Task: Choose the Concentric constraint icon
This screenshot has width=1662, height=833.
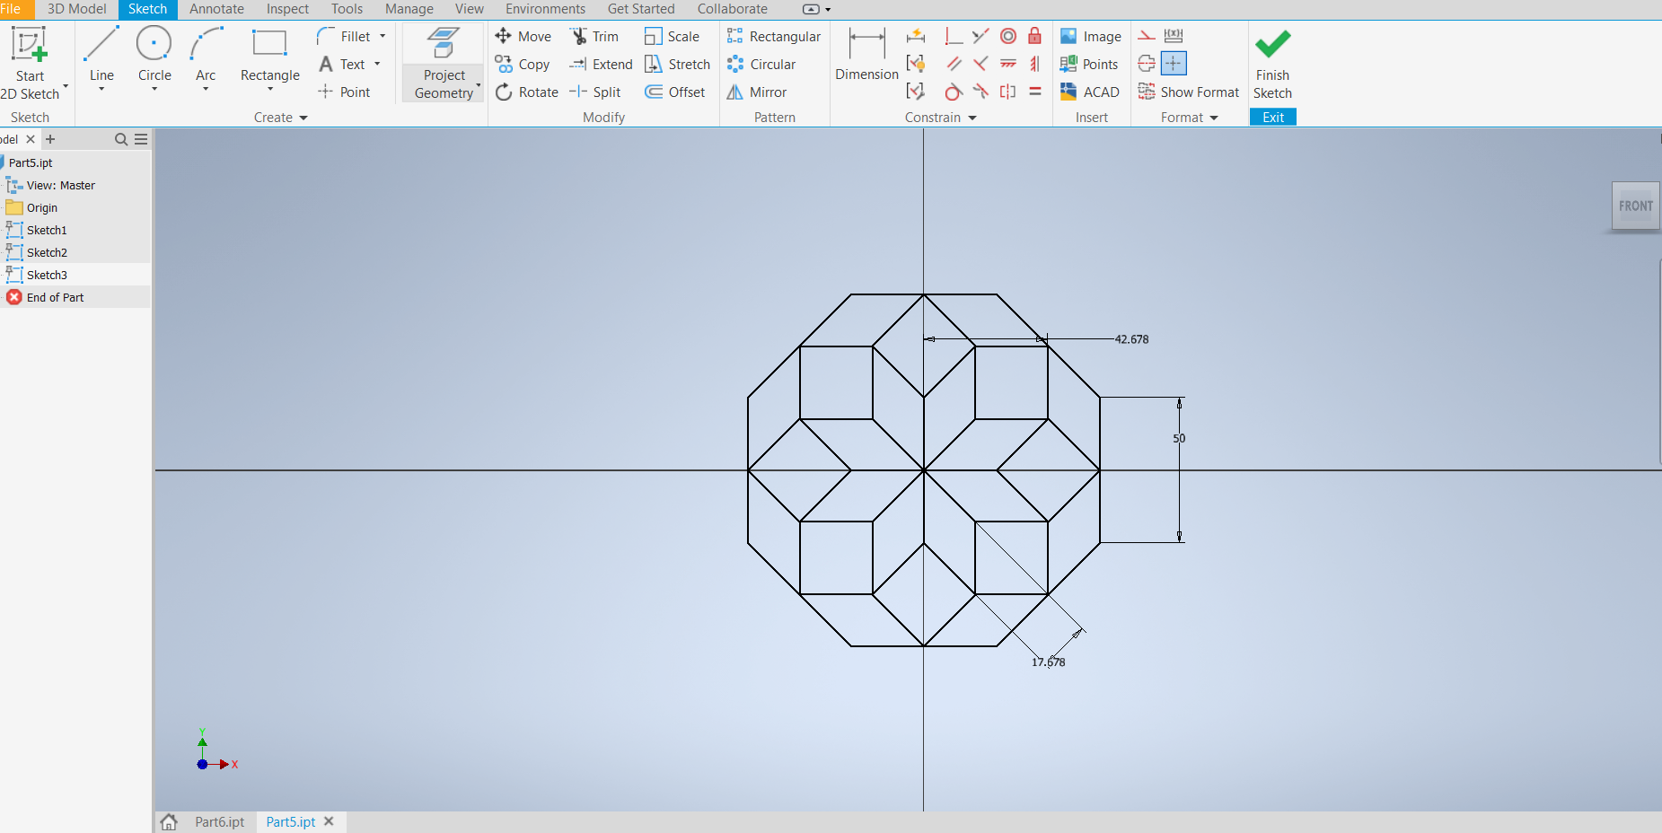Action: click(1008, 36)
